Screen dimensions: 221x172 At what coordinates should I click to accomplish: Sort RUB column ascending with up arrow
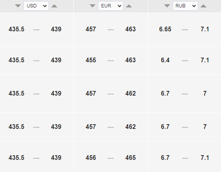[203, 6]
